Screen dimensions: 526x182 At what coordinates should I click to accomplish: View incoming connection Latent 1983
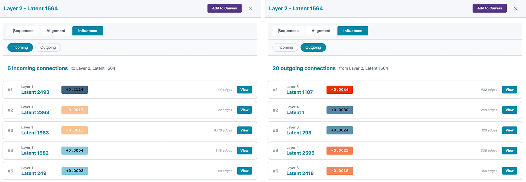click(244, 130)
